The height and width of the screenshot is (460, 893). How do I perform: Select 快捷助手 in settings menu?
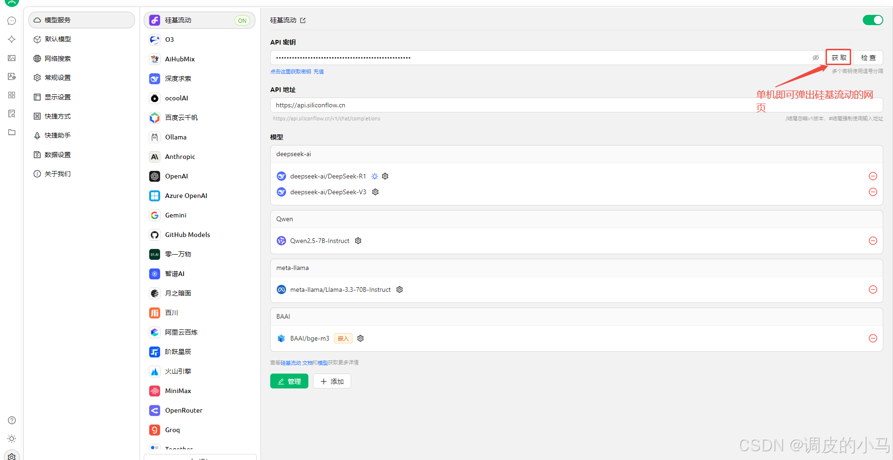pyautogui.click(x=81, y=135)
